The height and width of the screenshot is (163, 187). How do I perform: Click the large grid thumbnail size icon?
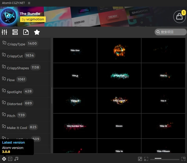[x=183, y=159]
